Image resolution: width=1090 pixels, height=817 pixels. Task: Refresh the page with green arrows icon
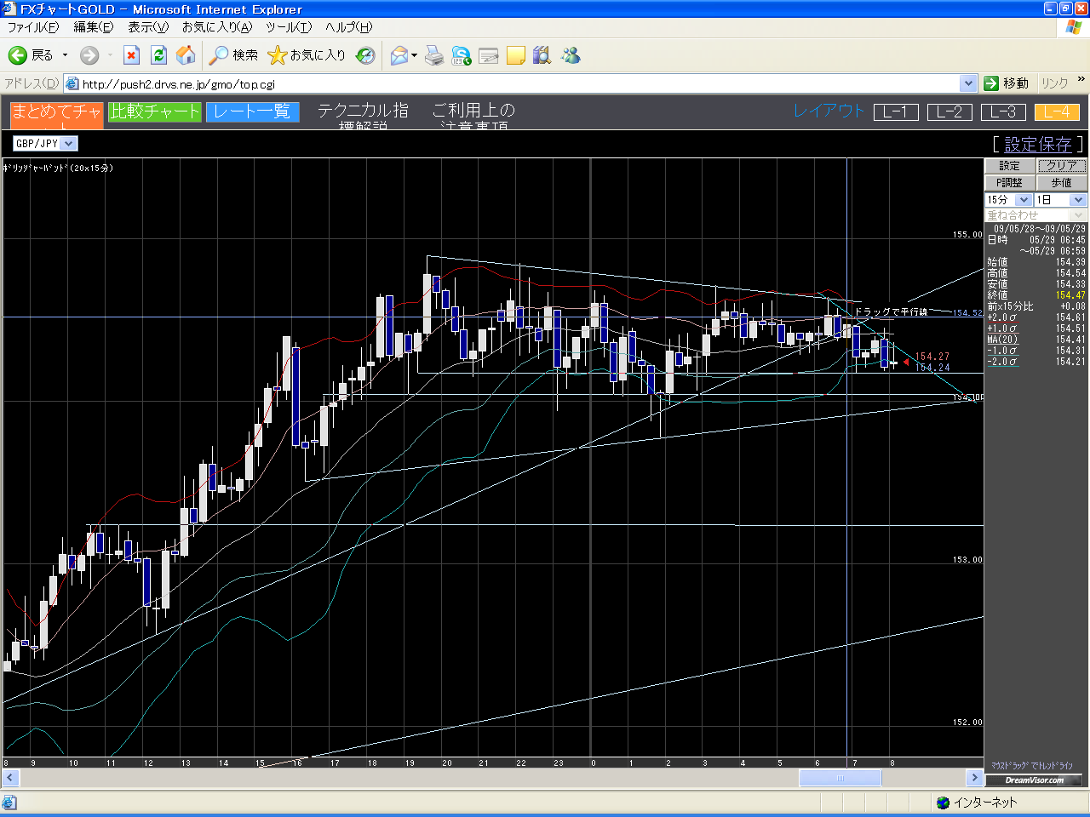[x=158, y=55]
